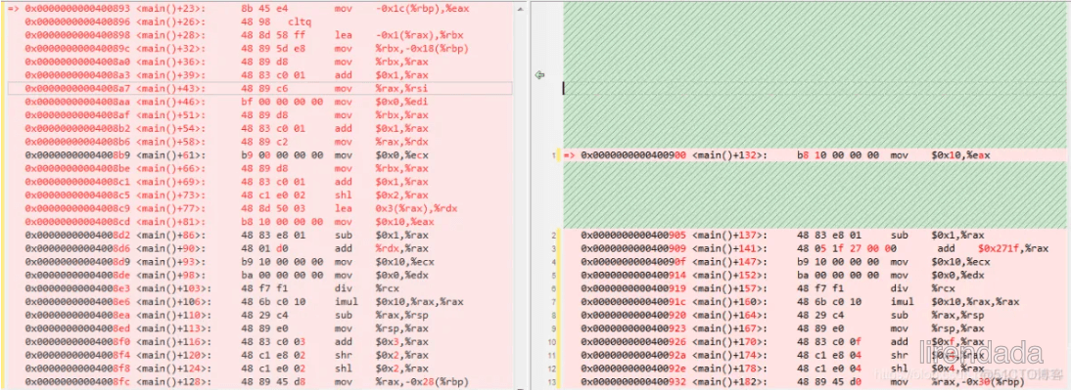Select left row at address 0x00000000004008c1

click(x=259, y=182)
